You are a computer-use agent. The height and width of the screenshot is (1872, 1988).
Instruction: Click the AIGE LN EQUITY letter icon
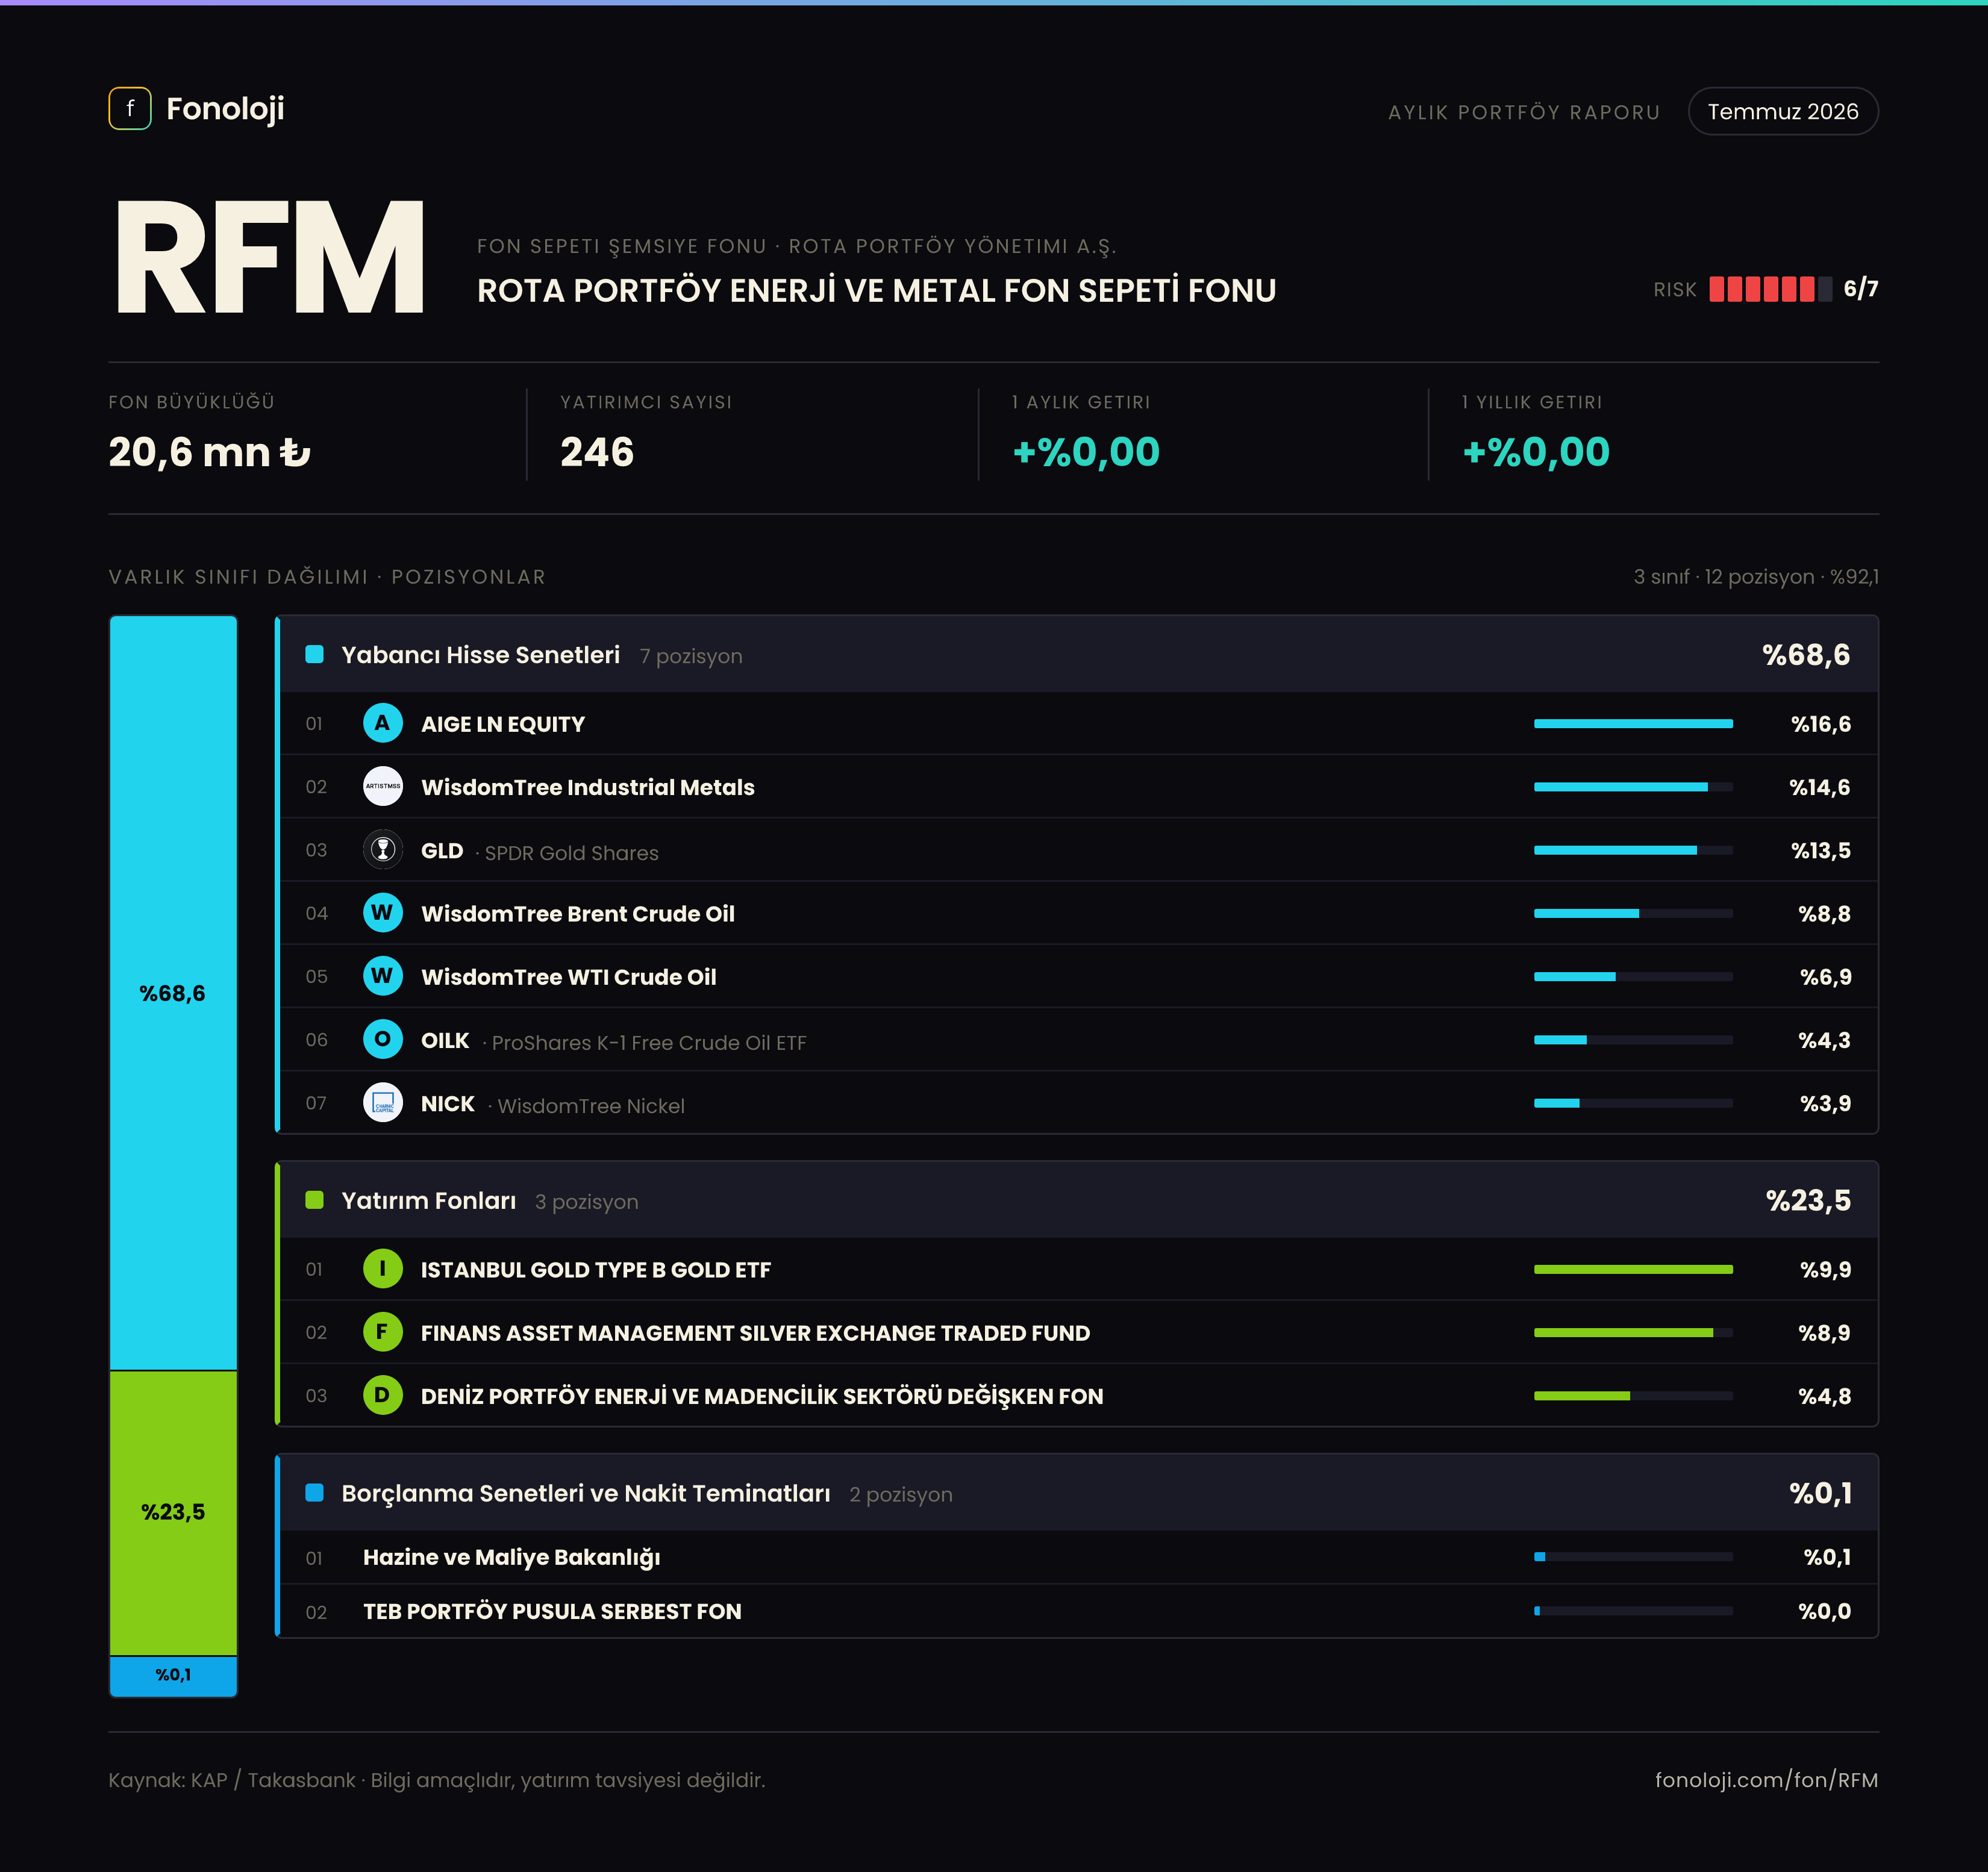pos(382,723)
